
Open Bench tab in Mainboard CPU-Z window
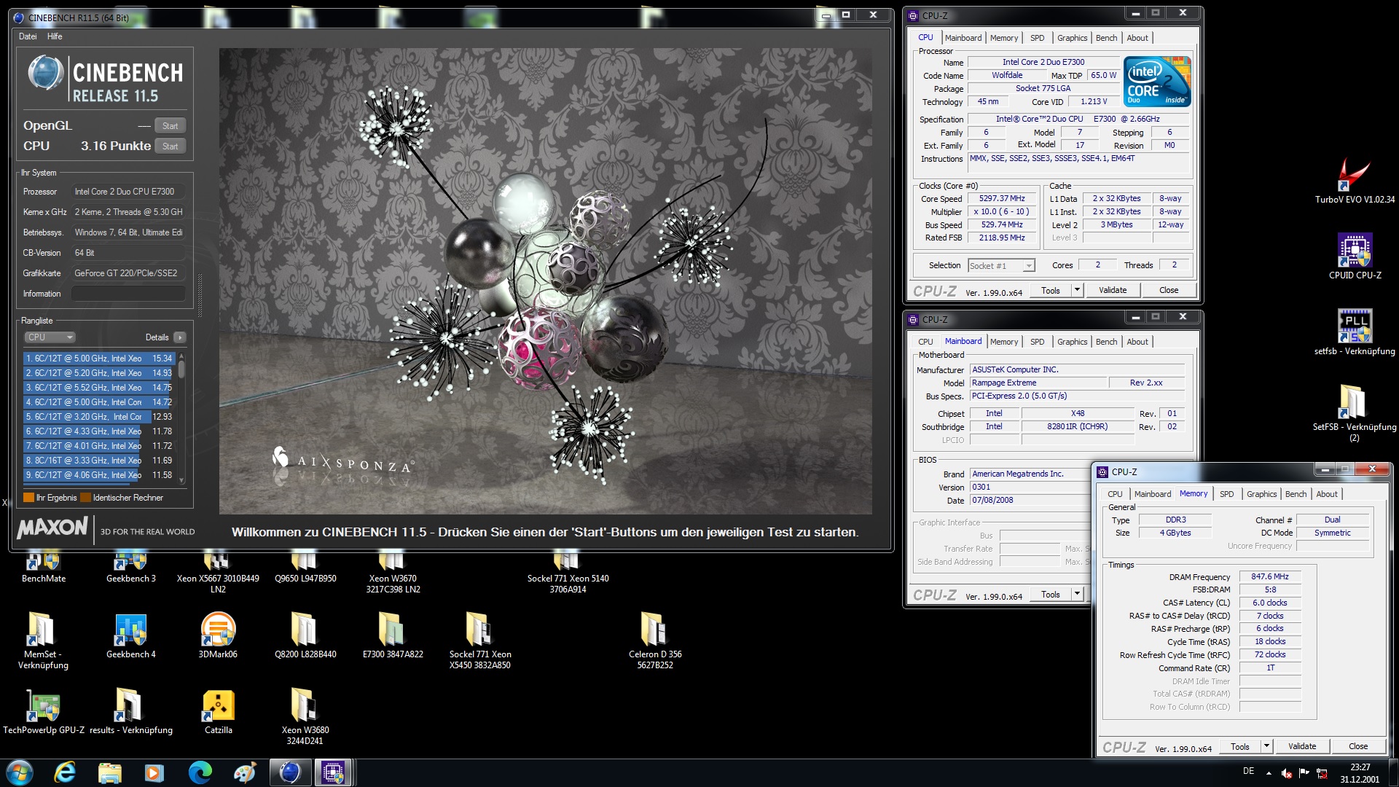(x=1106, y=342)
